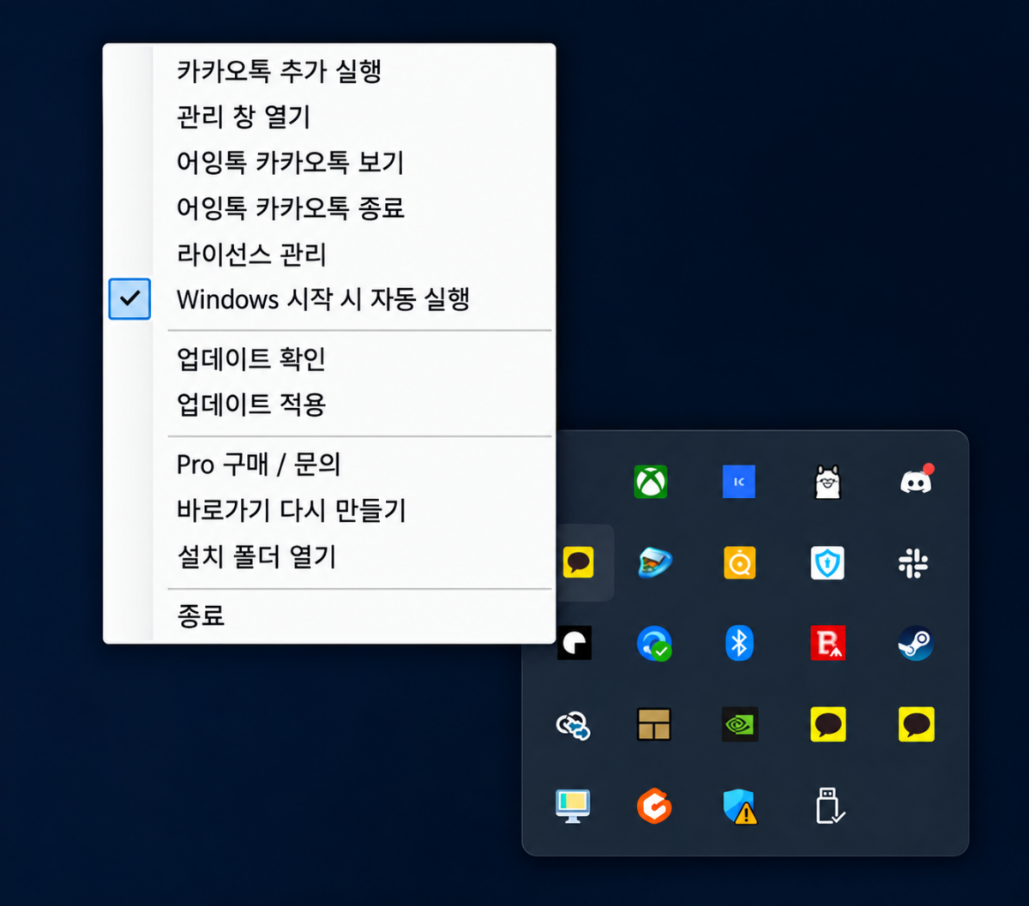The width and height of the screenshot is (1029, 906).
Task: Open Discord from the tray
Action: 916,481
